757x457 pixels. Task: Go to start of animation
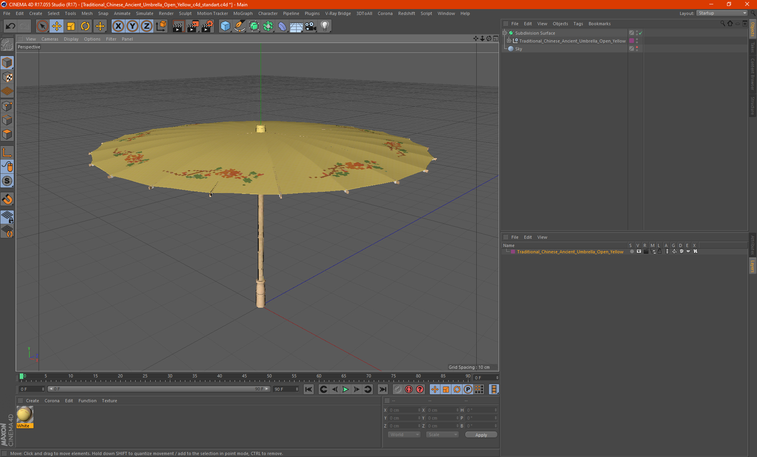click(308, 389)
